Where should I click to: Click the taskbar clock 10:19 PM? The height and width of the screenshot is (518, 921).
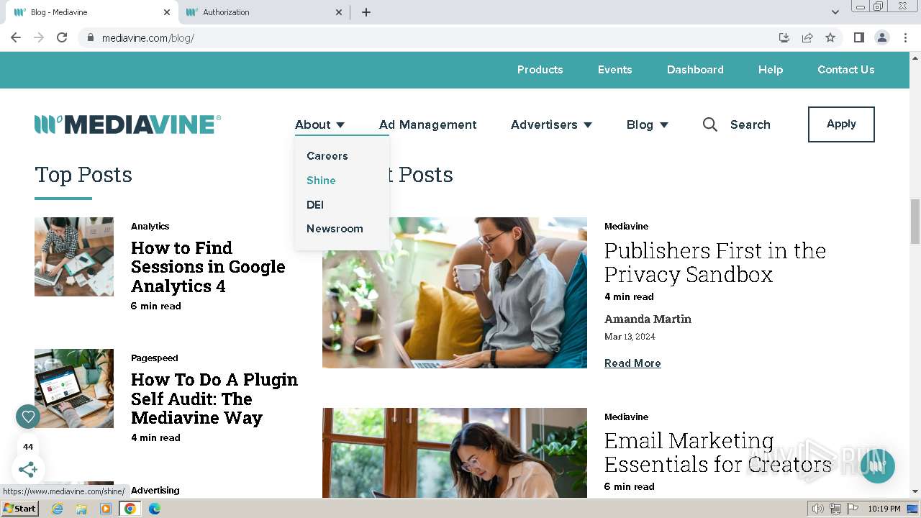884,509
